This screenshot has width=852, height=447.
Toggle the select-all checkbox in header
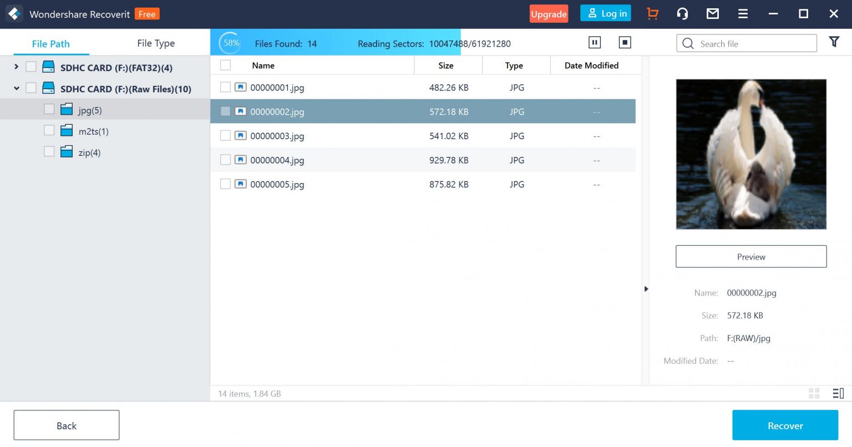(x=225, y=65)
